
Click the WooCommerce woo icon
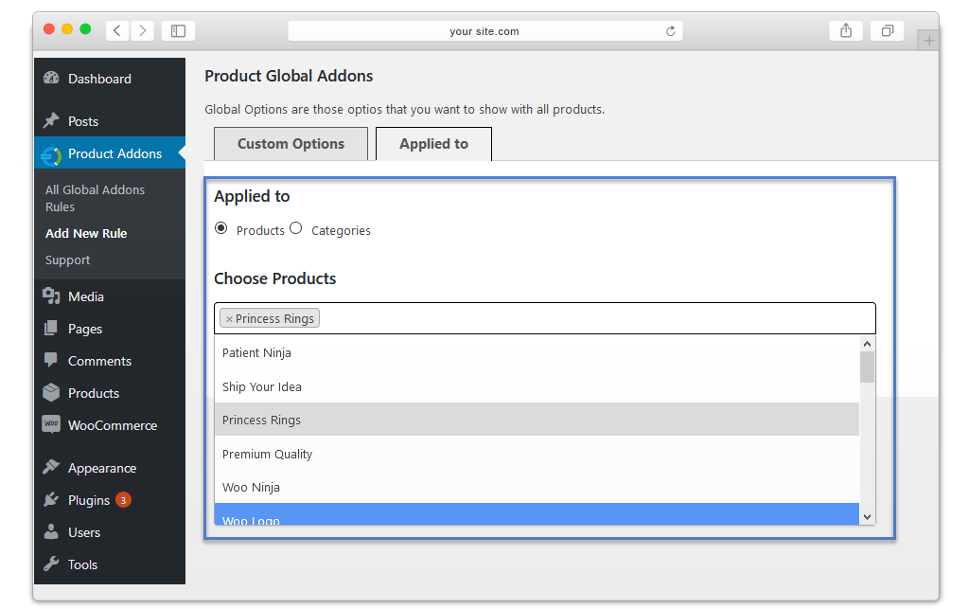pyautogui.click(x=51, y=424)
